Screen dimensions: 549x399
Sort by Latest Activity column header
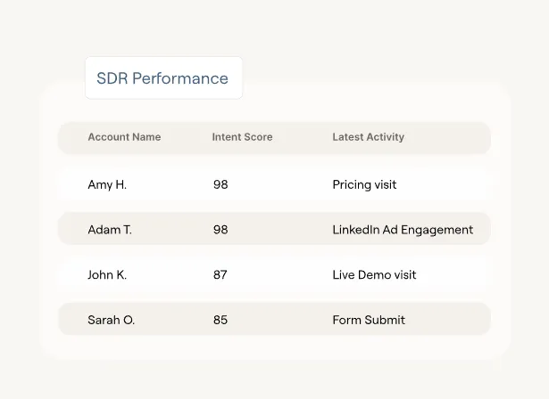(x=369, y=137)
